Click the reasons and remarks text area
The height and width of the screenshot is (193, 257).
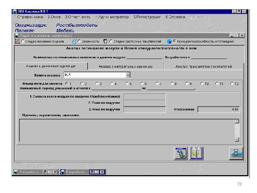[x=127, y=130]
